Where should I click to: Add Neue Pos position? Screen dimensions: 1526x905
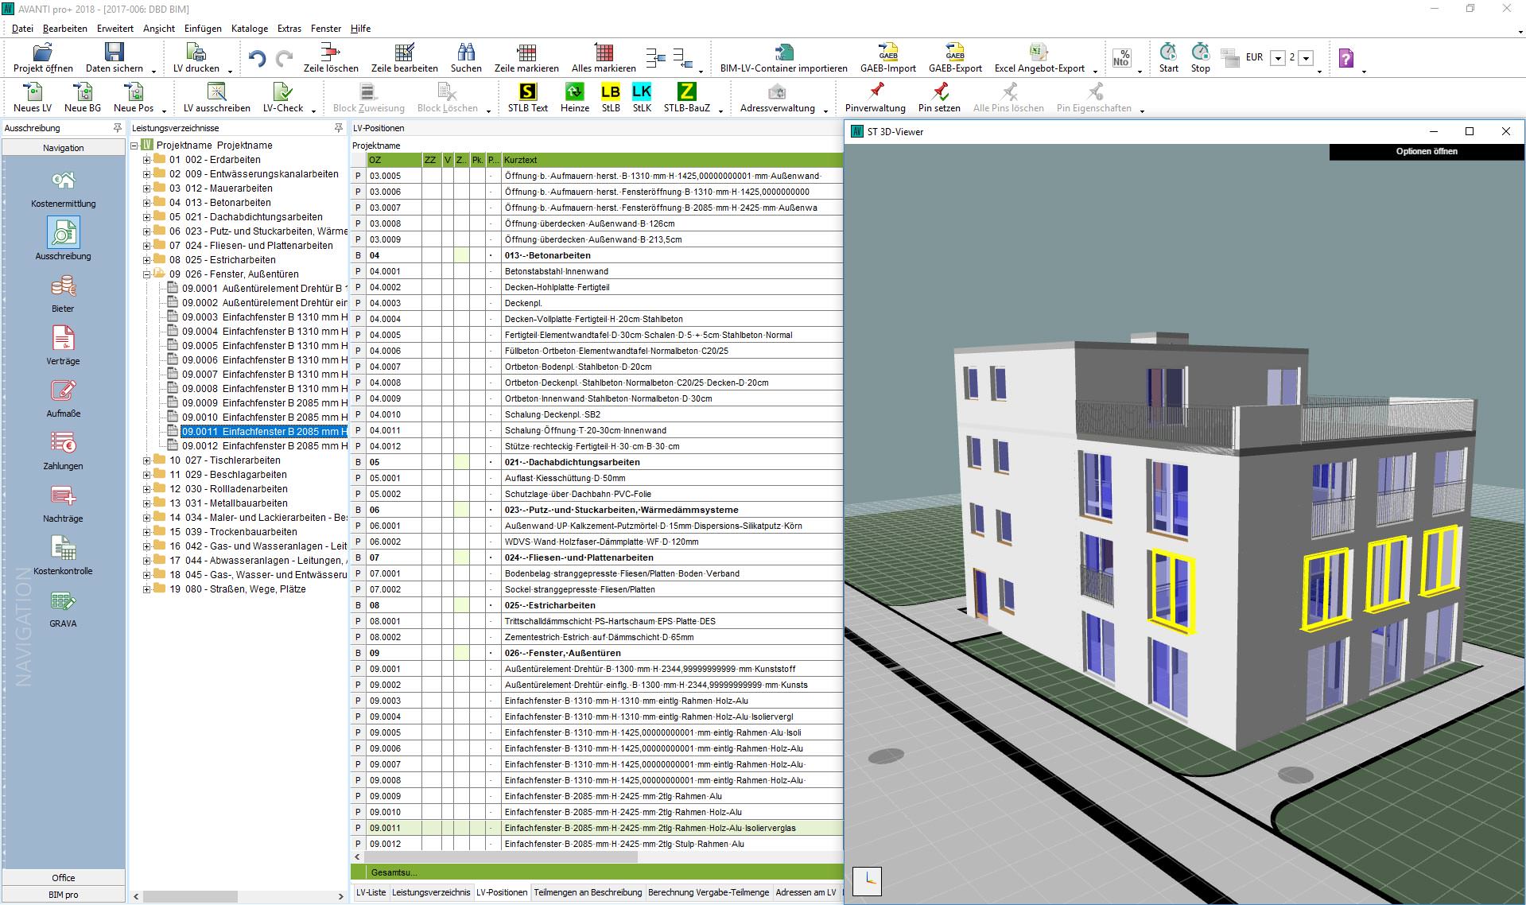[134, 98]
